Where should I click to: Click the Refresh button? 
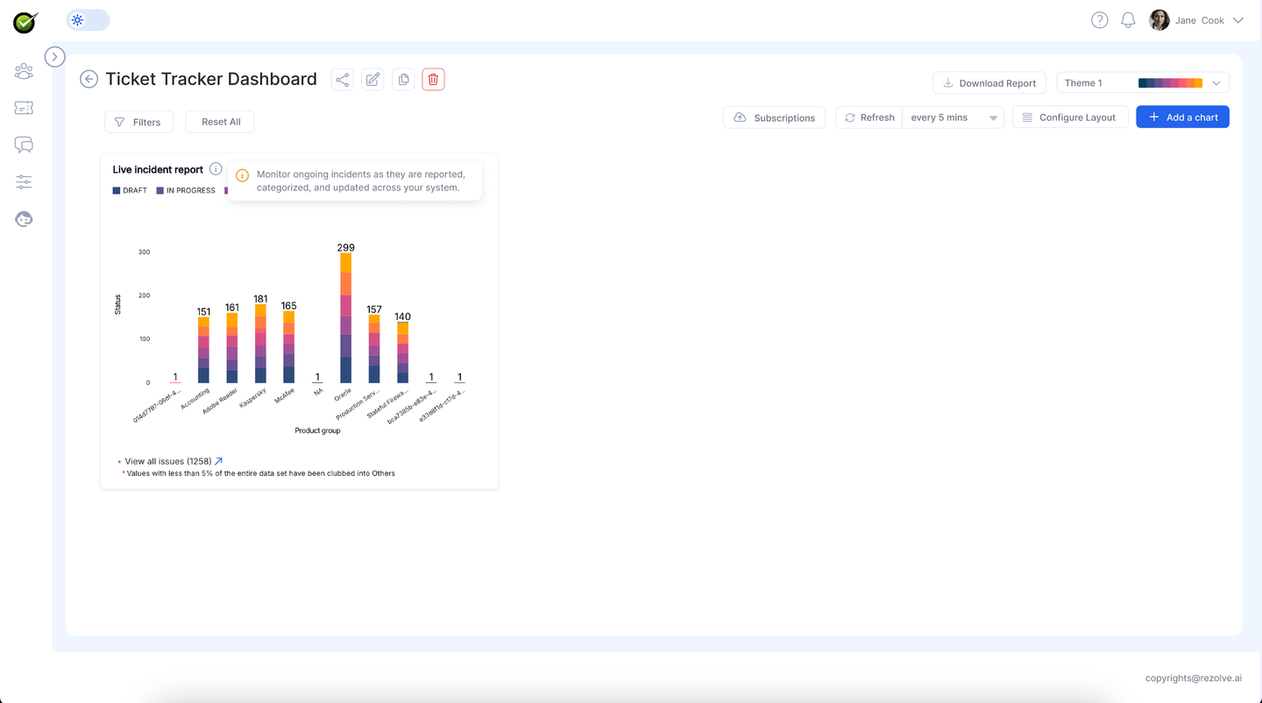point(869,117)
